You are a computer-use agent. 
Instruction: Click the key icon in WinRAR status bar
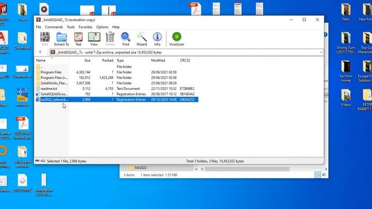click(x=42, y=161)
